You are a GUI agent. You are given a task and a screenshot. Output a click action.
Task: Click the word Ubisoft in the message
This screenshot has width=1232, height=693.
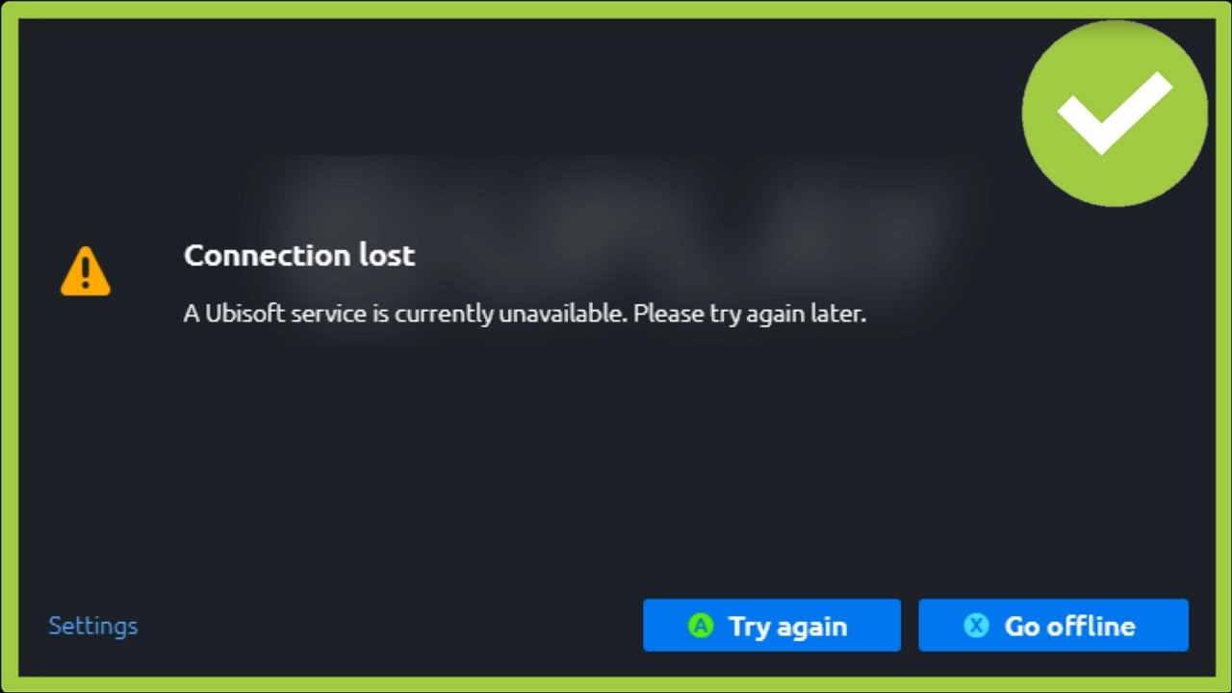(245, 314)
